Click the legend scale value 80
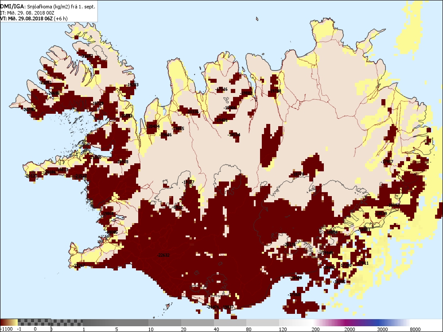Viewport: 443px width, 332px height. coord(249,329)
